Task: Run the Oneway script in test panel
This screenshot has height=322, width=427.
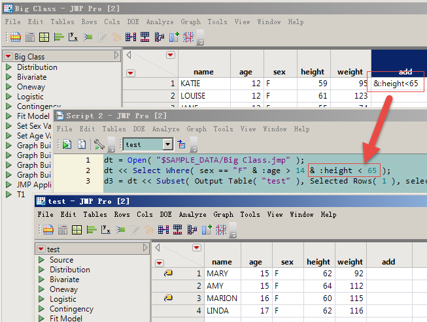Action: pyautogui.click(x=42, y=289)
